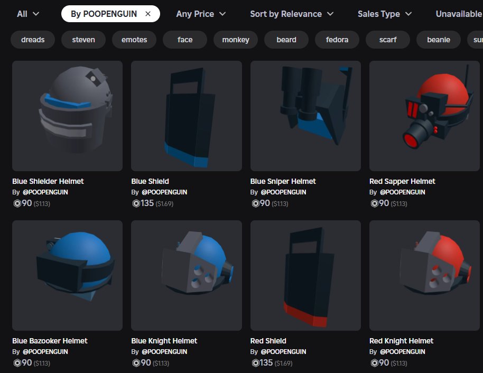483x373 pixels.
Task: Click the Robux icon under Red Knight Helmet
Action: coord(374,363)
